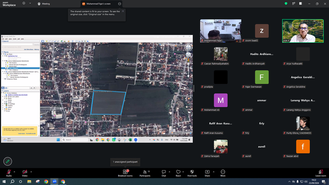Viewport: 329px width, 185px height.
Task: Open the More options menu
Action: [x=223, y=173]
